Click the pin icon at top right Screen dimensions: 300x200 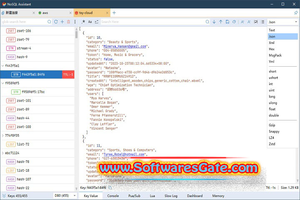point(296,13)
